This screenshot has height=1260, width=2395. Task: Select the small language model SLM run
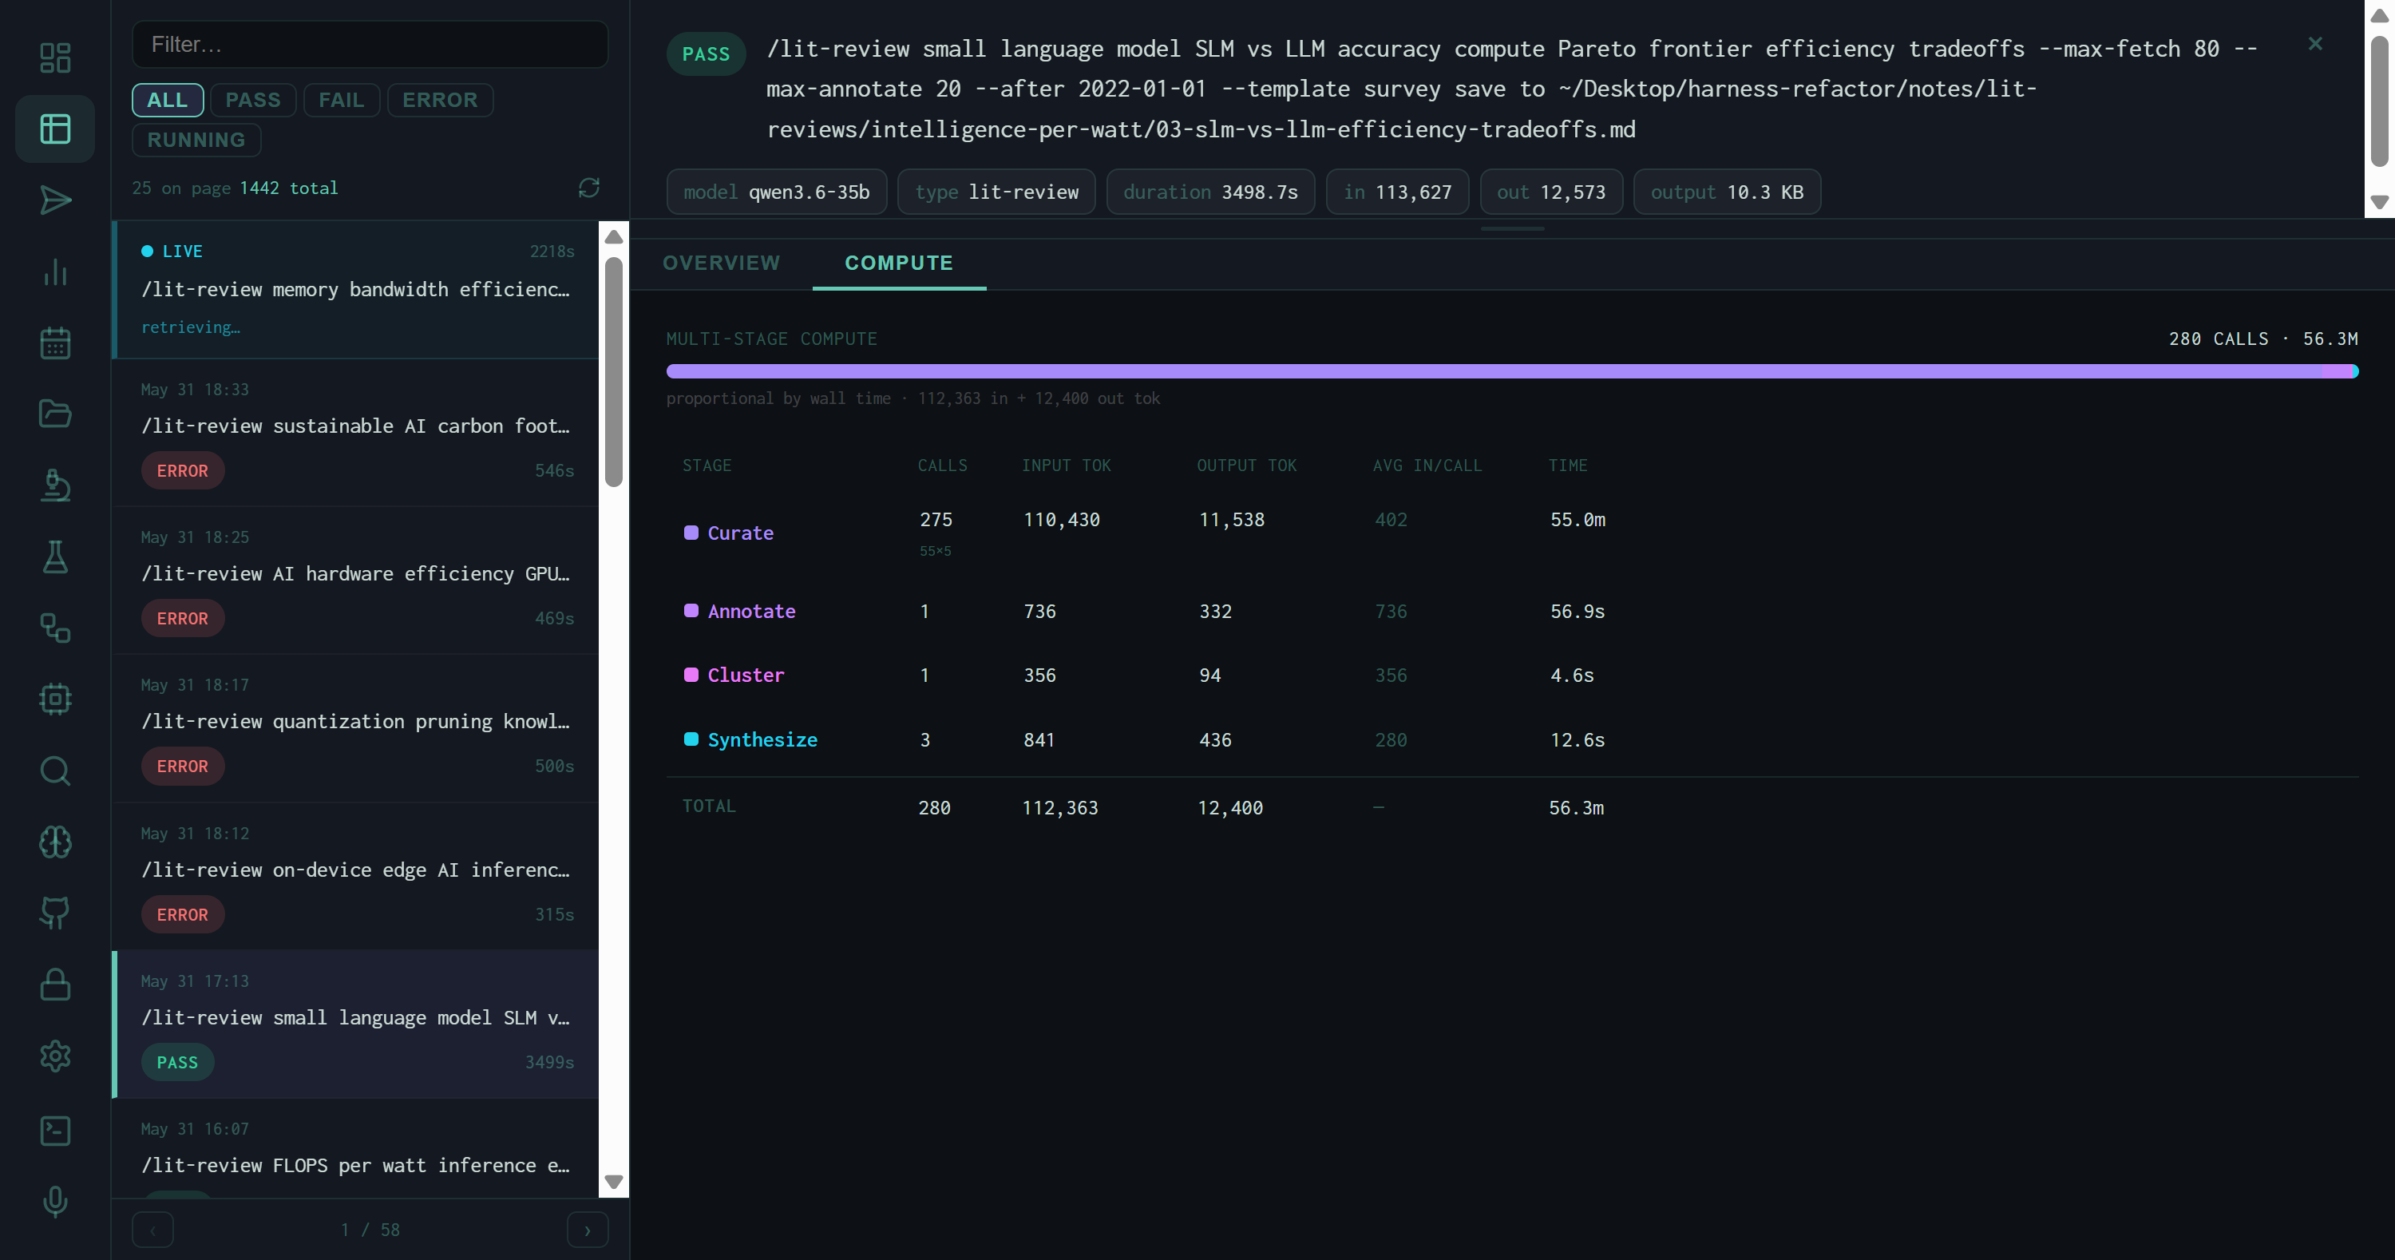click(356, 1024)
